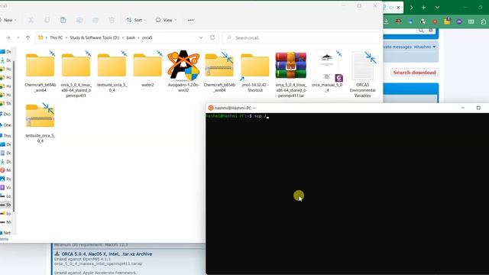Click the Pictures item in Explorer sidebar

5,179
